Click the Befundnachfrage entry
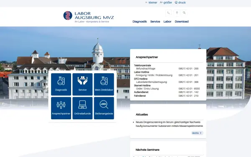The image size is (251, 157). 146,69
